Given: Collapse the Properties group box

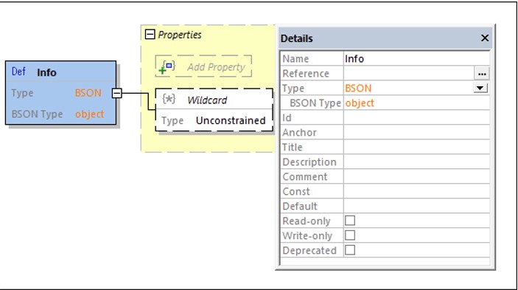Looking at the screenshot, I should click(x=150, y=34).
